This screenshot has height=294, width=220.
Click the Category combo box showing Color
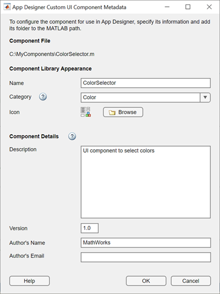coord(146,97)
